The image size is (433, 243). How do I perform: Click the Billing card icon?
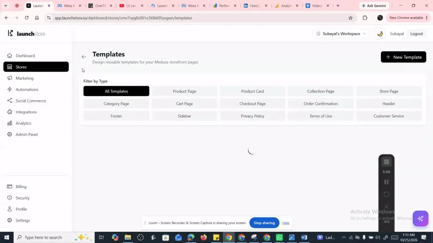10,186
